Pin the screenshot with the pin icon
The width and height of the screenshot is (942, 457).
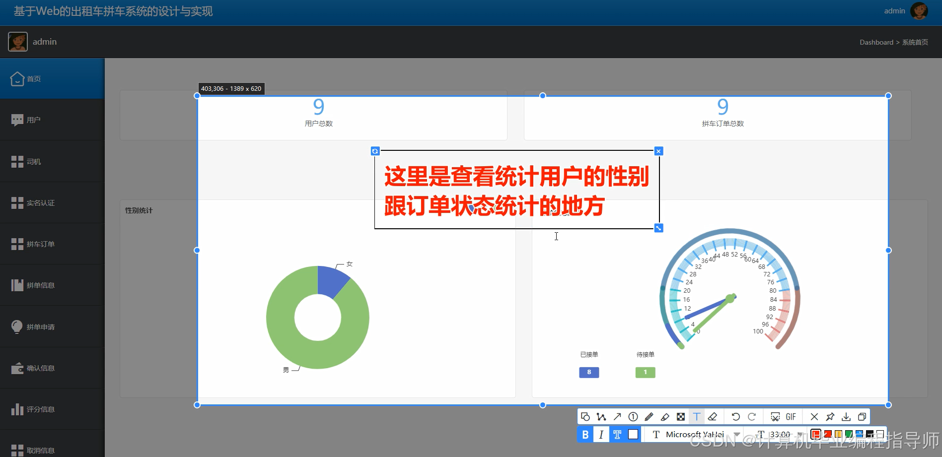pyautogui.click(x=830, y=417)
